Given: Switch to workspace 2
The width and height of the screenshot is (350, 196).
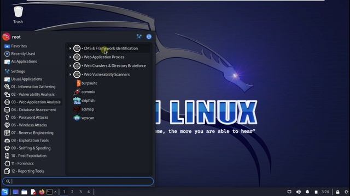Looking at the screenshot, I should point(72,192).
